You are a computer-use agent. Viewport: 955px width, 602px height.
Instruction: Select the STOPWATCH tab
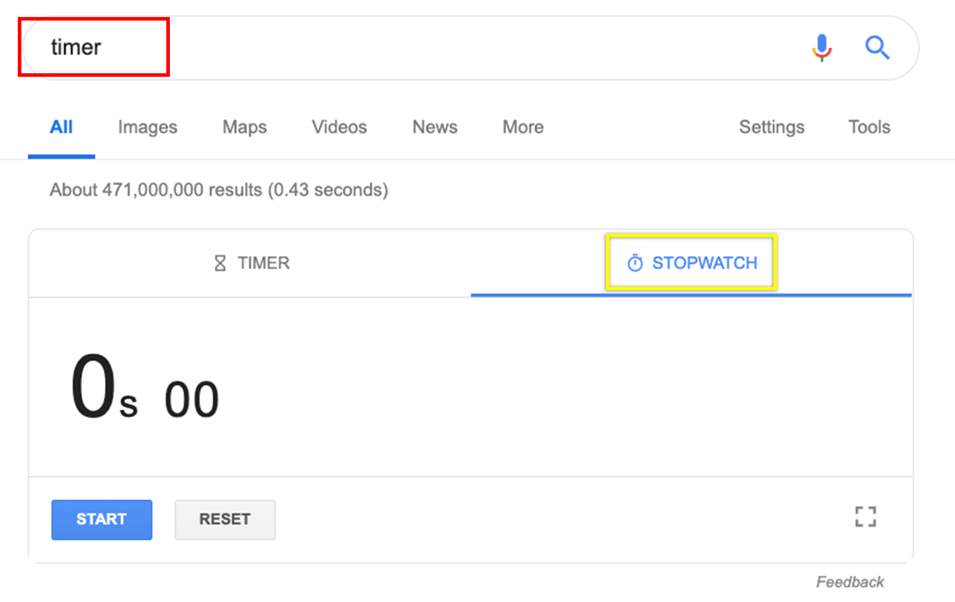[x=691, y=263]
